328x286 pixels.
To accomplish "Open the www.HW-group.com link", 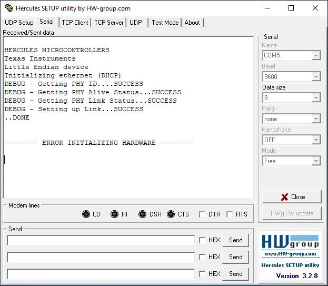I will pos(290,254).
